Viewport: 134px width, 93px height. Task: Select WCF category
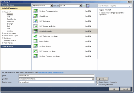coord(9,28)
